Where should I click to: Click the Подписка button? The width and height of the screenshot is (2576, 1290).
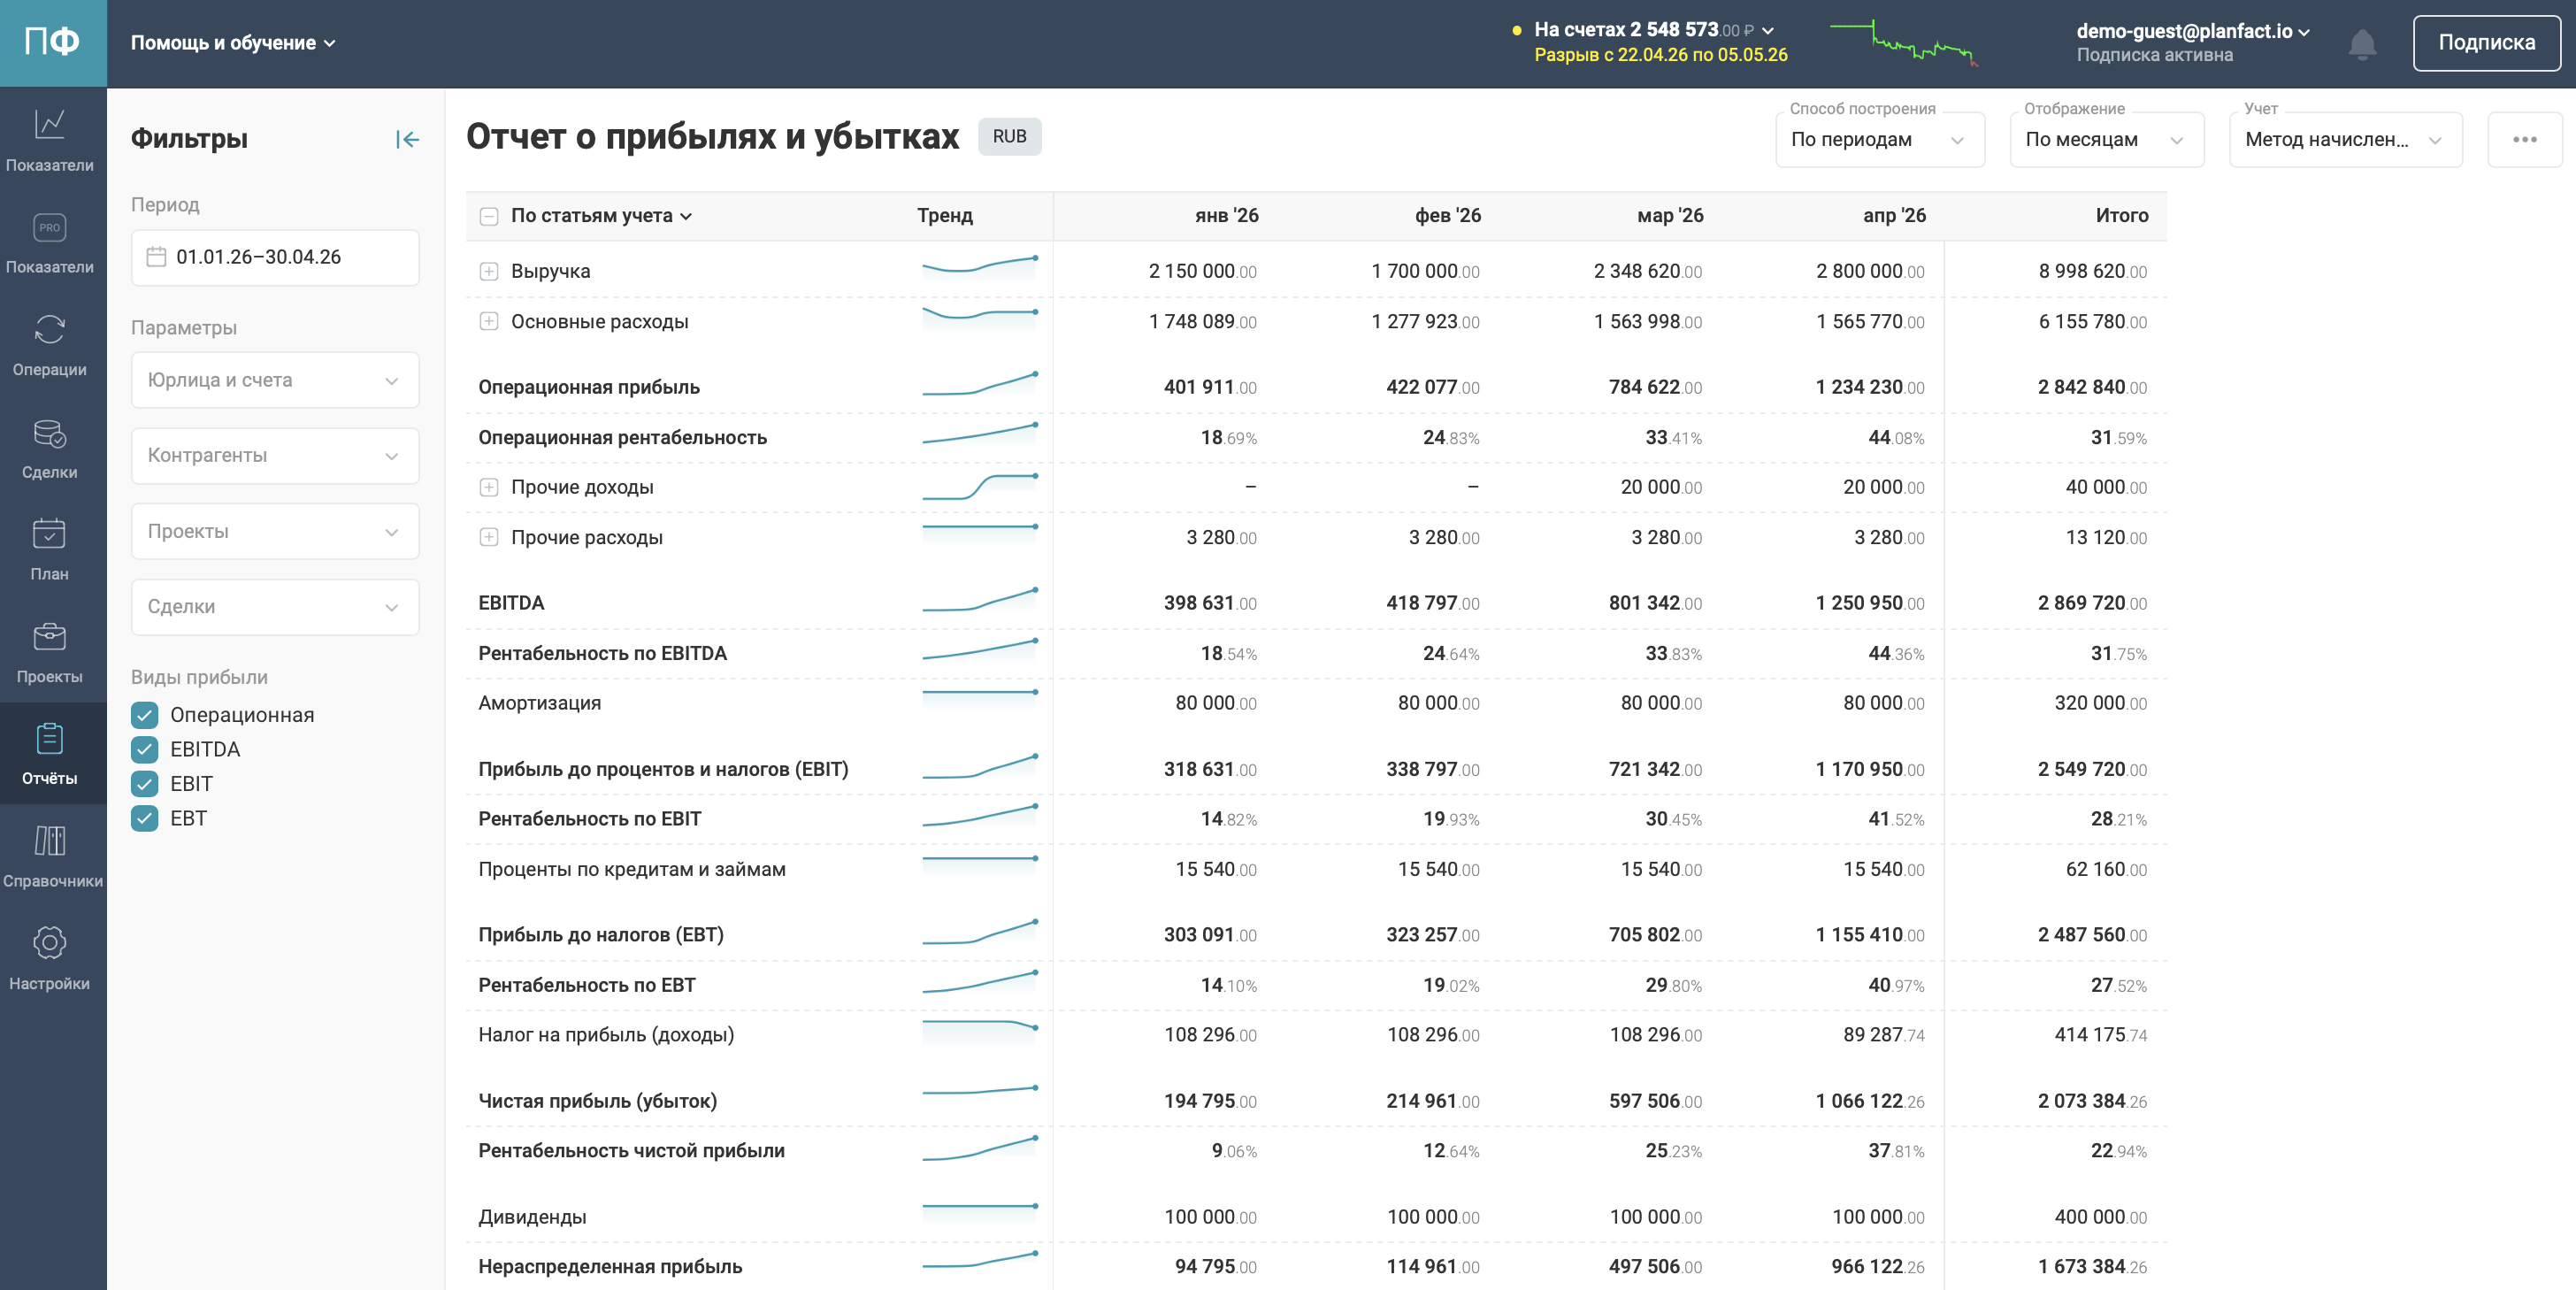[x=2486, y=43]
